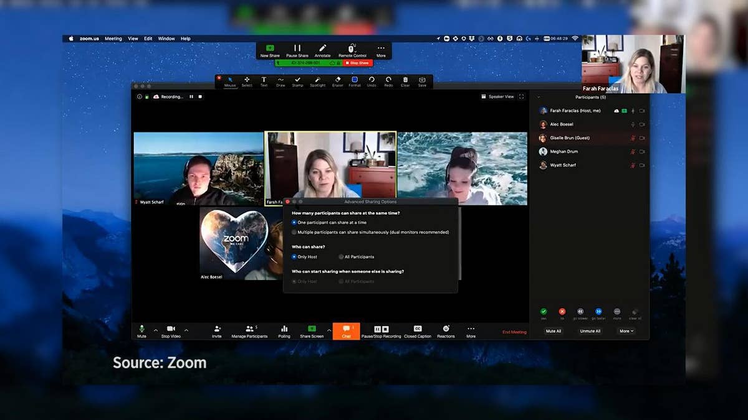Viewport: 748px width, 420px height.
Task: Click the Closed Caption icon
Action: pyautogui.click(x=418, y=330)
